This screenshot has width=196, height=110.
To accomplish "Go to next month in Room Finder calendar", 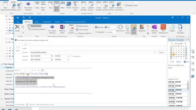I will pyautogui.click(x=185, y=44).
